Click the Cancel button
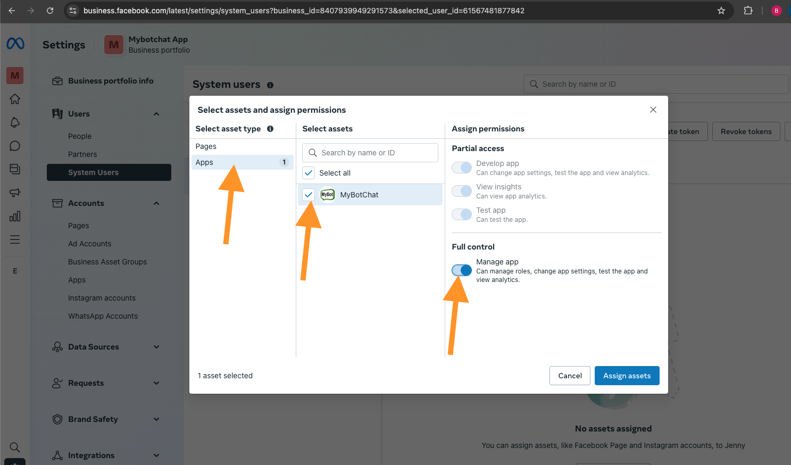 pos(570,376)
